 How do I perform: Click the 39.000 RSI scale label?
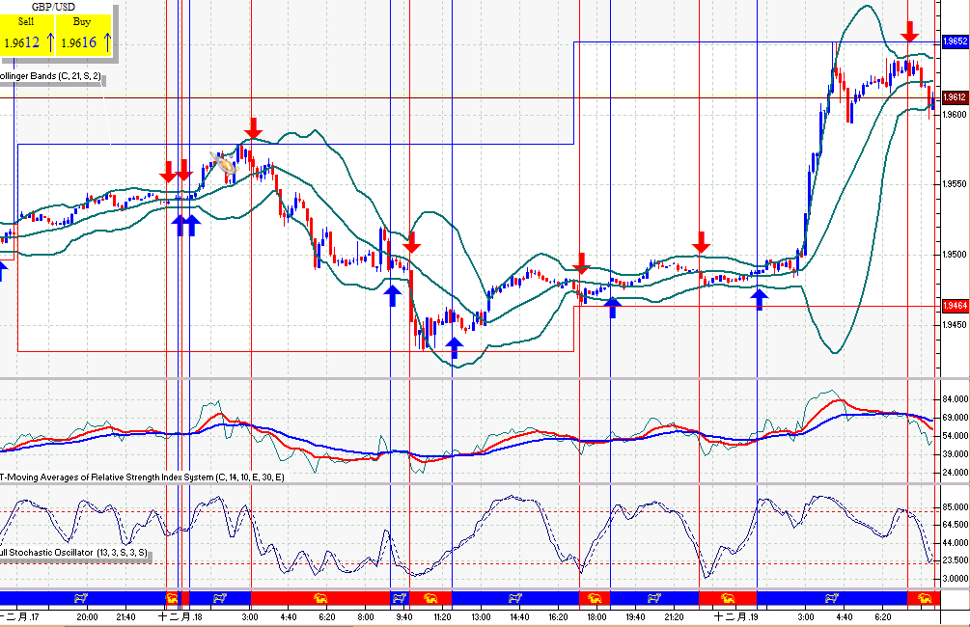(956, 454)
